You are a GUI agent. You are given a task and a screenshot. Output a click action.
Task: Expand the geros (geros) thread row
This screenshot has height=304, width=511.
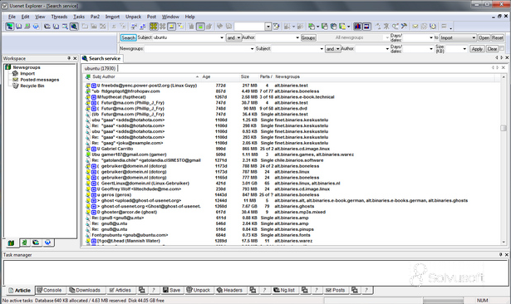pos(94,195)
